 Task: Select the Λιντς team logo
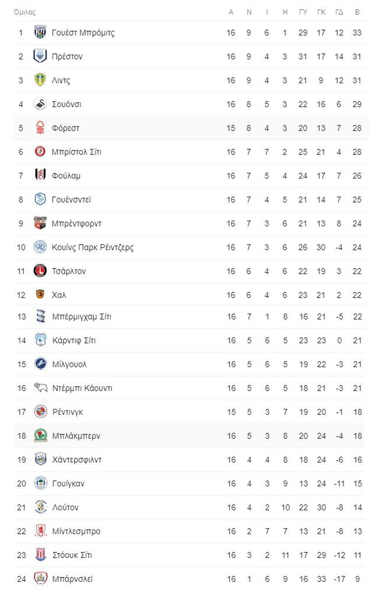tap(40, 80)
